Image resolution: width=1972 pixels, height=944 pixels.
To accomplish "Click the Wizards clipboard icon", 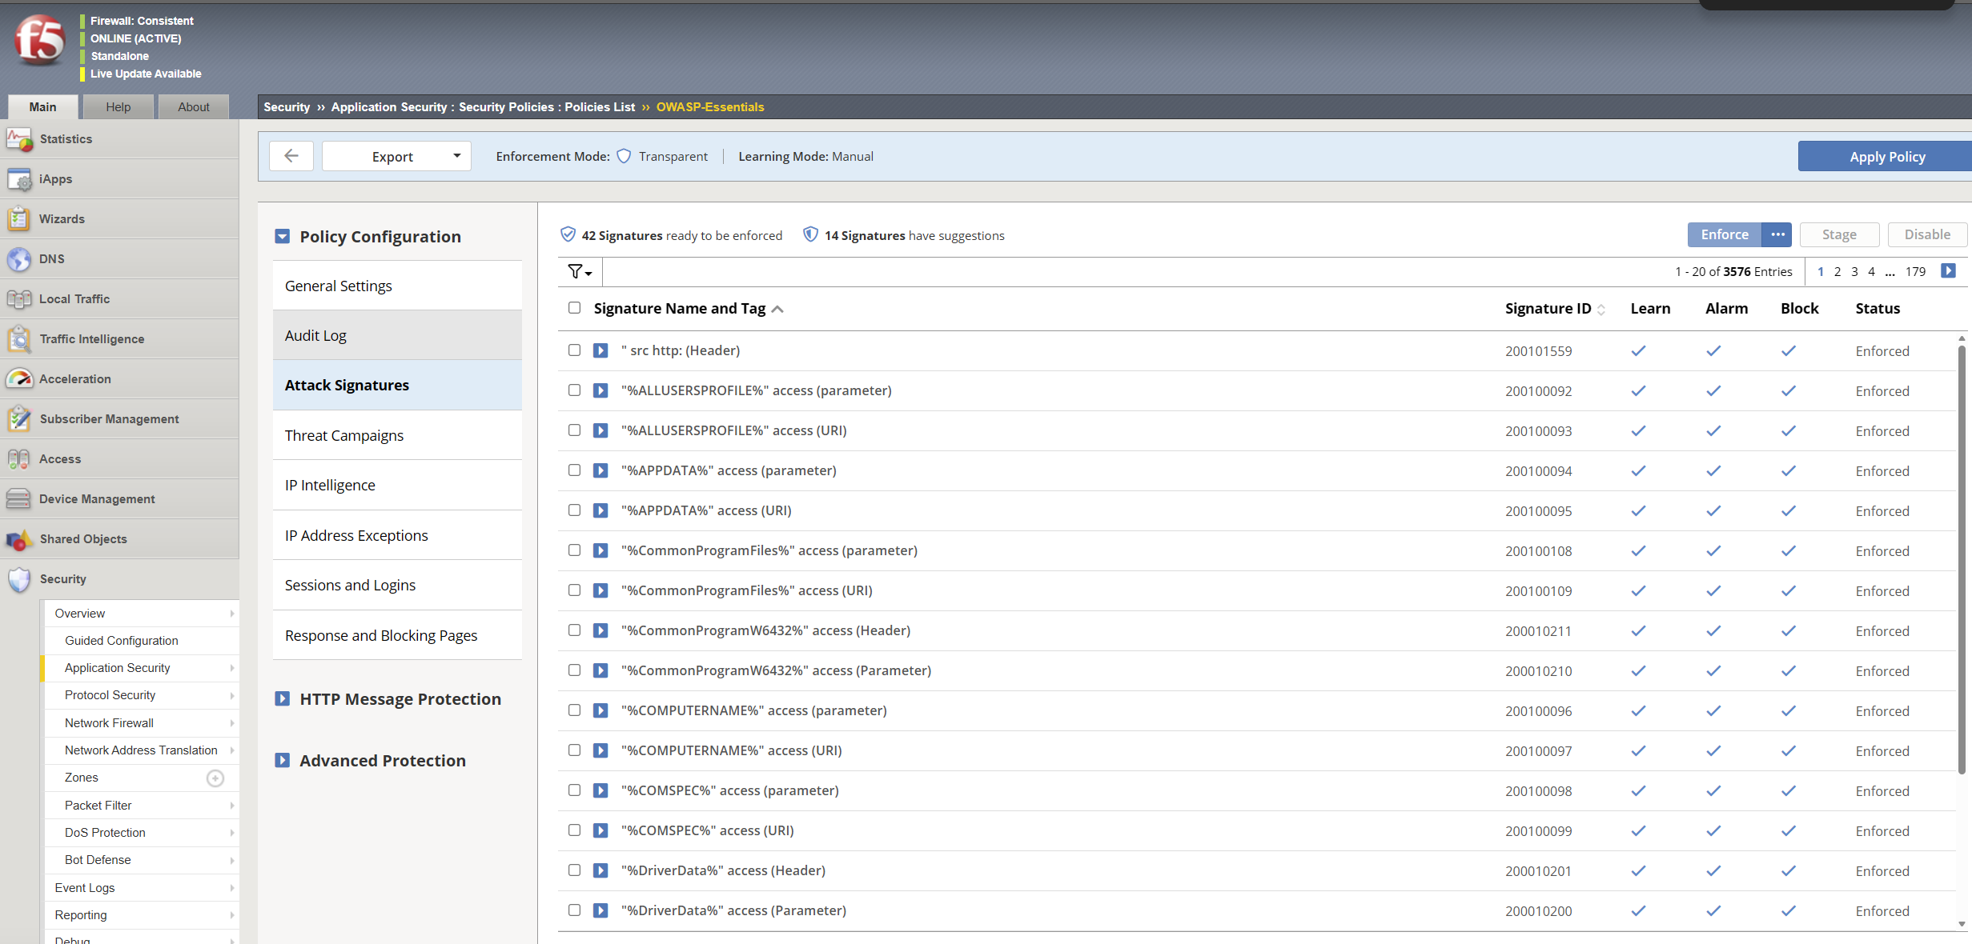I will (19, 219).
